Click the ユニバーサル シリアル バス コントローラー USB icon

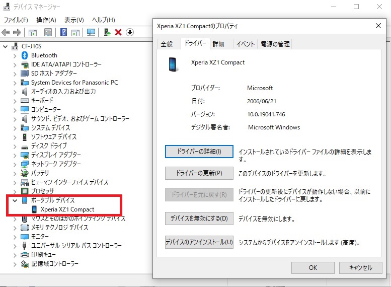(x=24, y=246)
